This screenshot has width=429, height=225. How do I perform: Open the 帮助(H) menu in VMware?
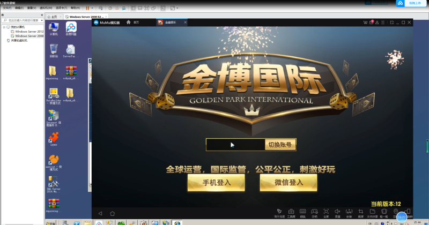(x=75, y=8)
